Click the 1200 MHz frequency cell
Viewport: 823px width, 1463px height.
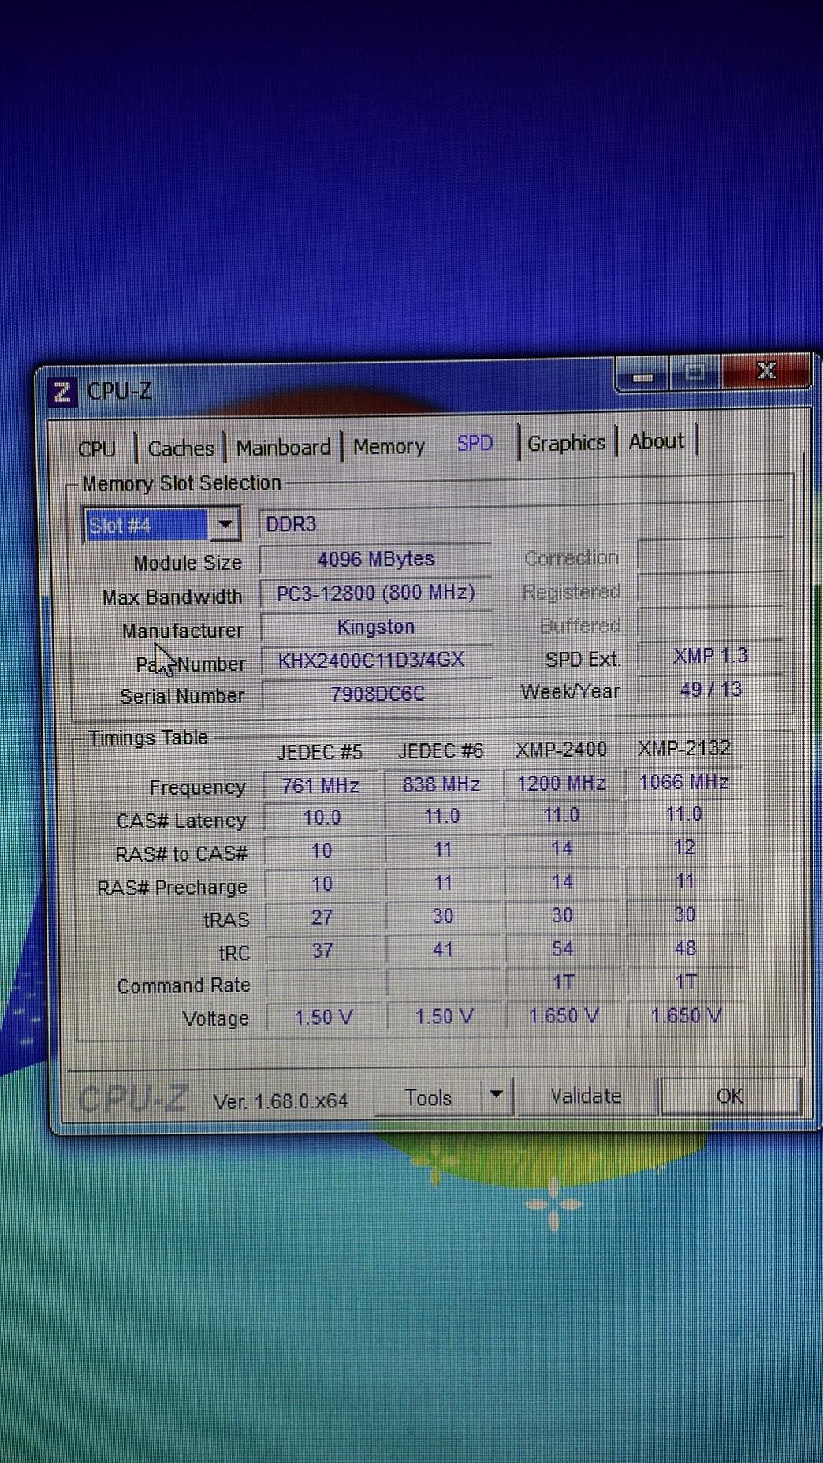[x=561, y=783]
